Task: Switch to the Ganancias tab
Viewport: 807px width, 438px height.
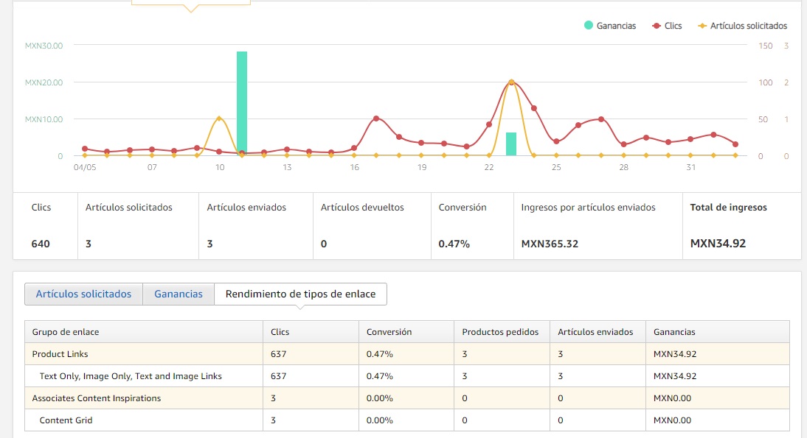Action: [x=179, y=294]
